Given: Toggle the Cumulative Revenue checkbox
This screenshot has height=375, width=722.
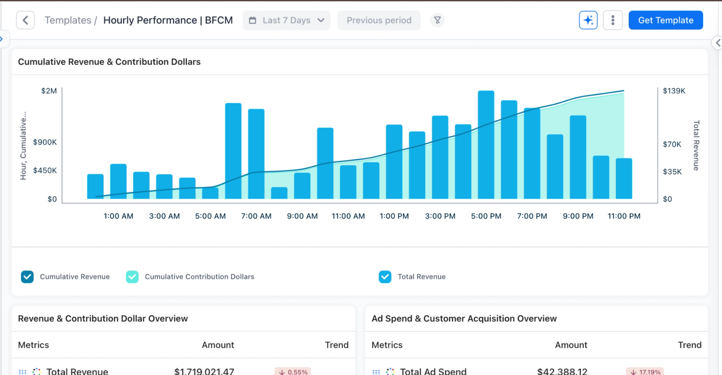Looking at the screenshot, I should 27,276.
